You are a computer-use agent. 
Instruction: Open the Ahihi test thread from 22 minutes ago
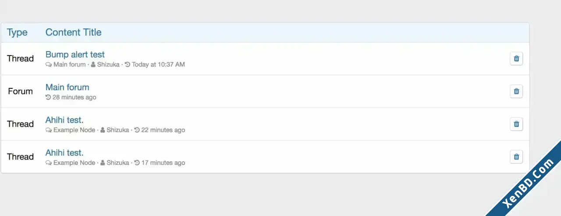click(64, 120)
